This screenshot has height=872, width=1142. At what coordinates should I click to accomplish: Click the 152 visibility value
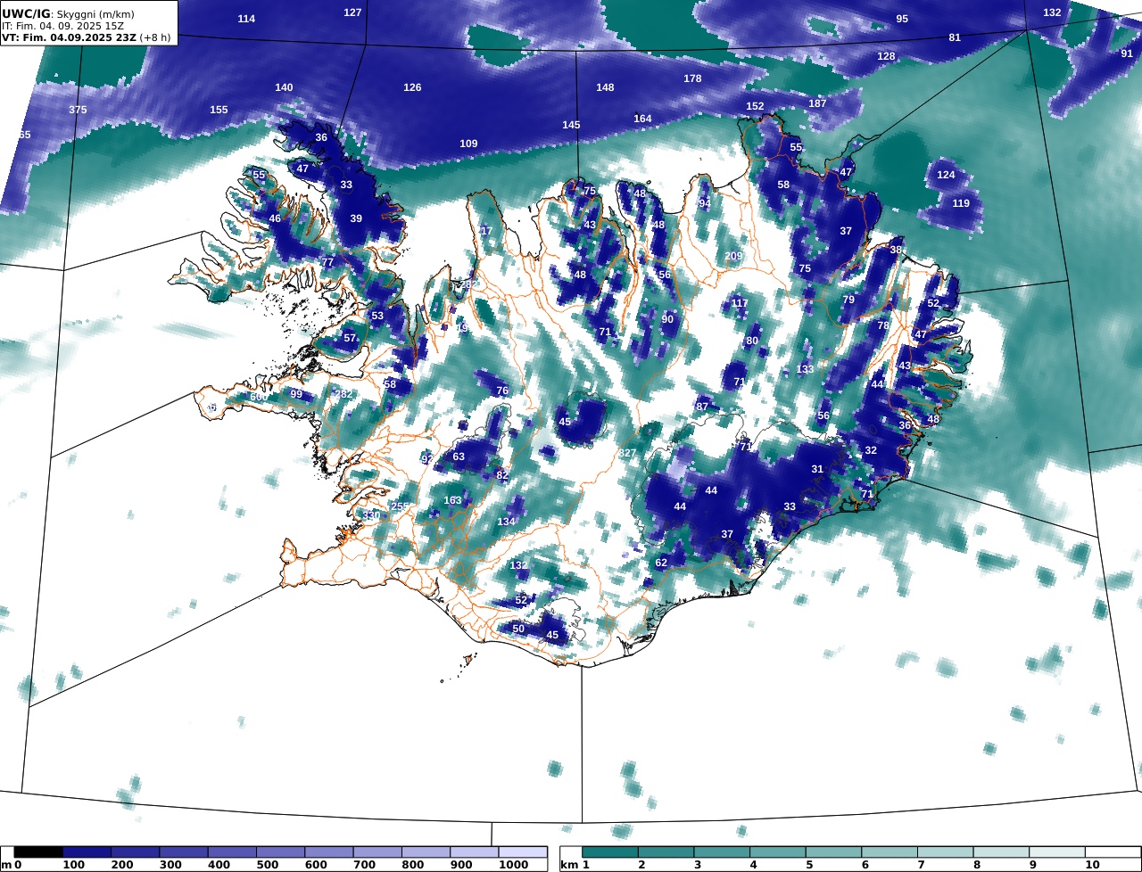[x=755, y=106]
